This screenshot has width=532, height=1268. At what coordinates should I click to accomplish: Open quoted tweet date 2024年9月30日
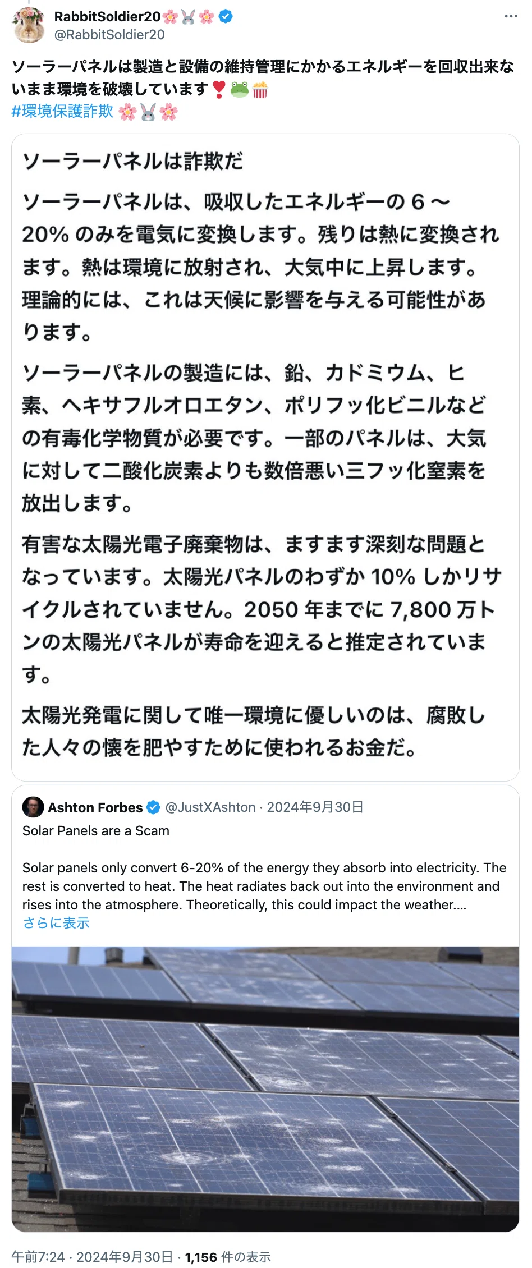point(315,807)
